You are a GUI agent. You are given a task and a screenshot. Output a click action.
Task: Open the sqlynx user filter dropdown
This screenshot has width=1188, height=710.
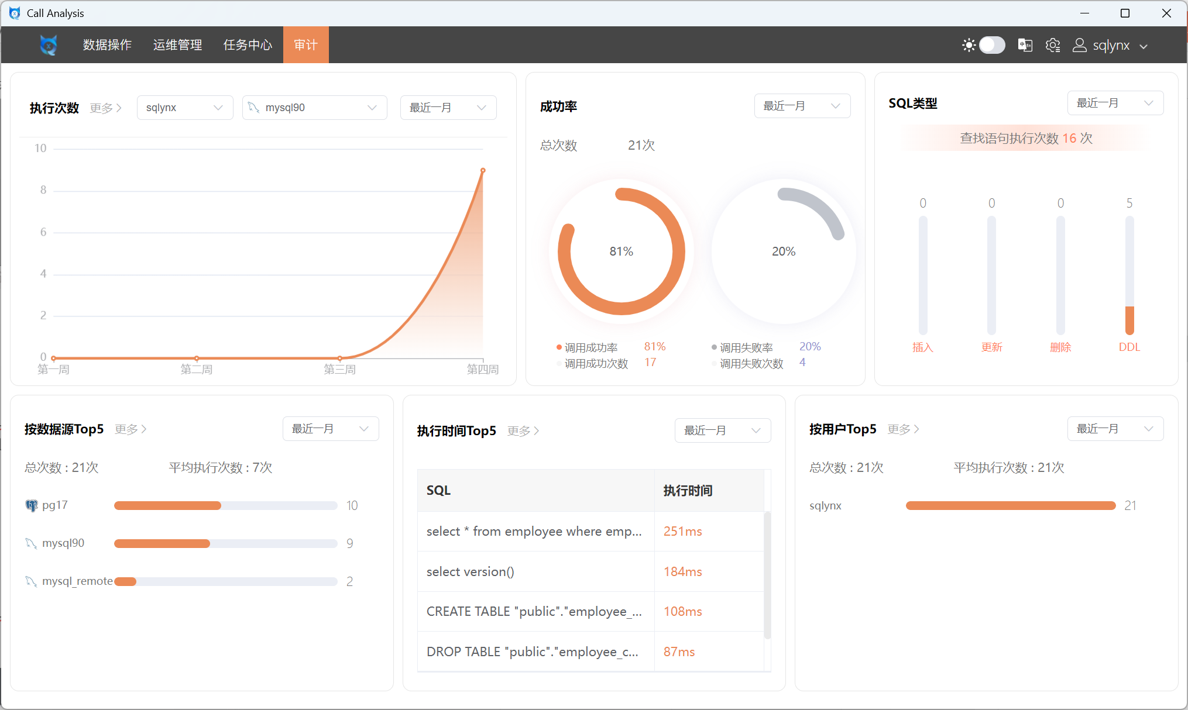pos(184,108)
